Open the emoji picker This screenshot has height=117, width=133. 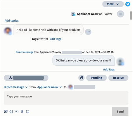pyautogui.click(x=11, y=111)
